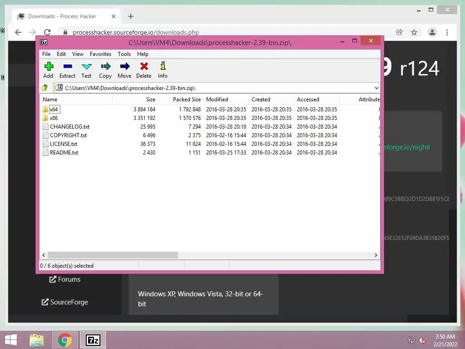This screenshot has height=349, width=465.
Task: Click the network tray icon
Action: pyautogui.click(x=411, y=340)
